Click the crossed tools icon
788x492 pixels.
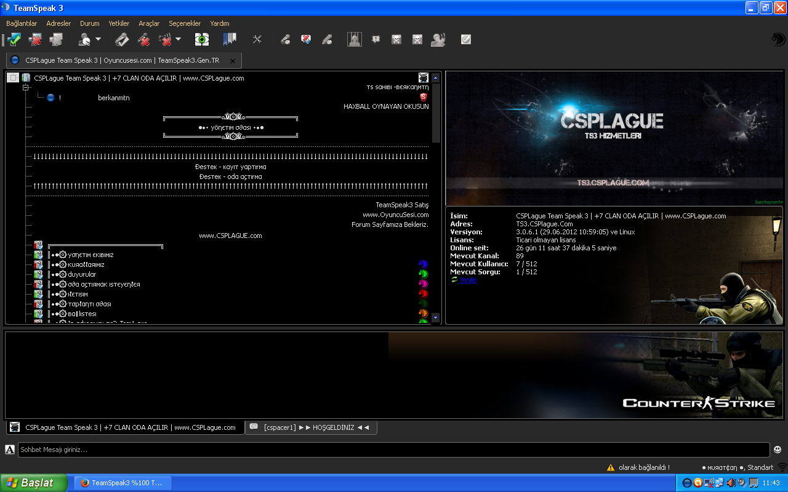257,39
